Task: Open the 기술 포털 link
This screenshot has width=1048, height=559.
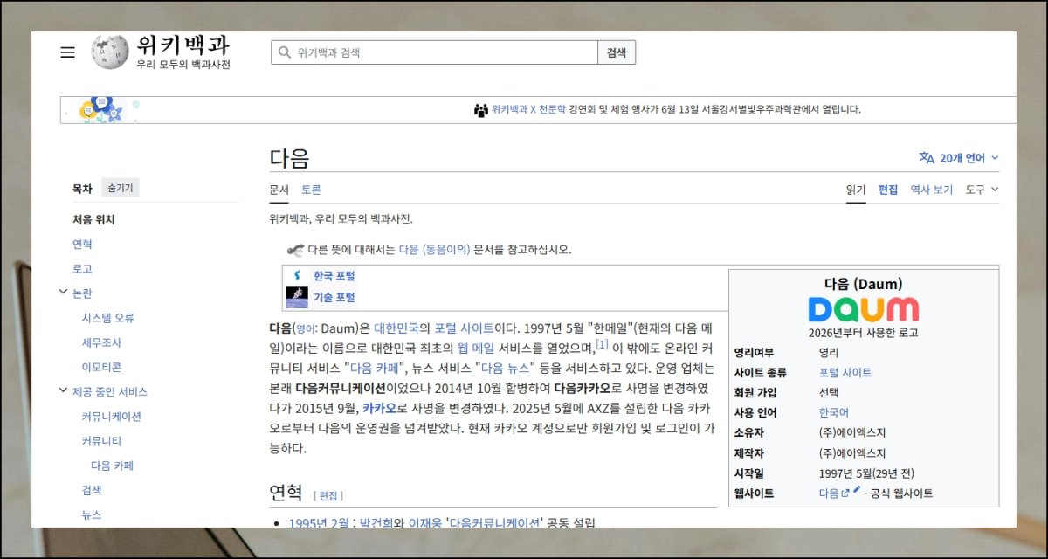Action: point(334,298)
